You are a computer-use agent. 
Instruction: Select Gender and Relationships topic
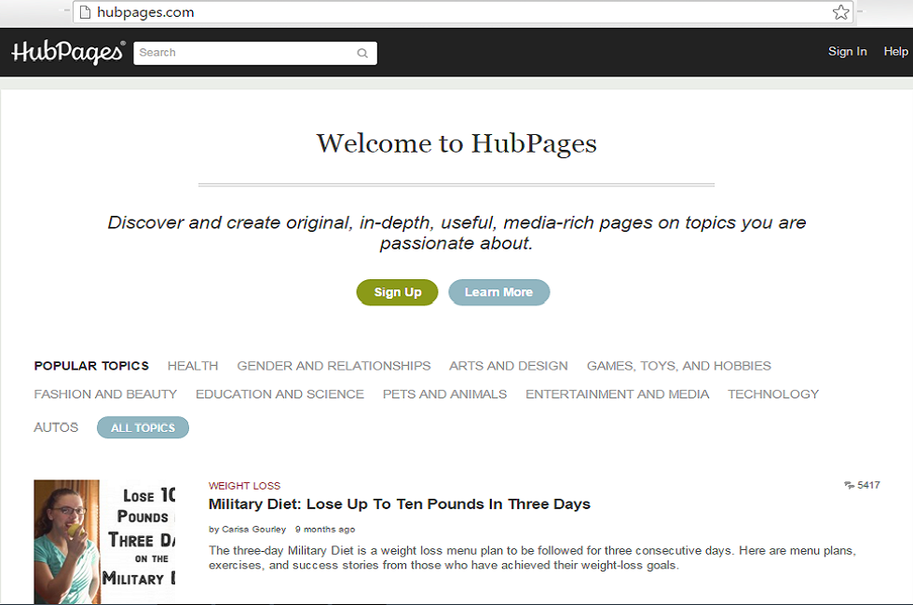[x=334, y=366]
